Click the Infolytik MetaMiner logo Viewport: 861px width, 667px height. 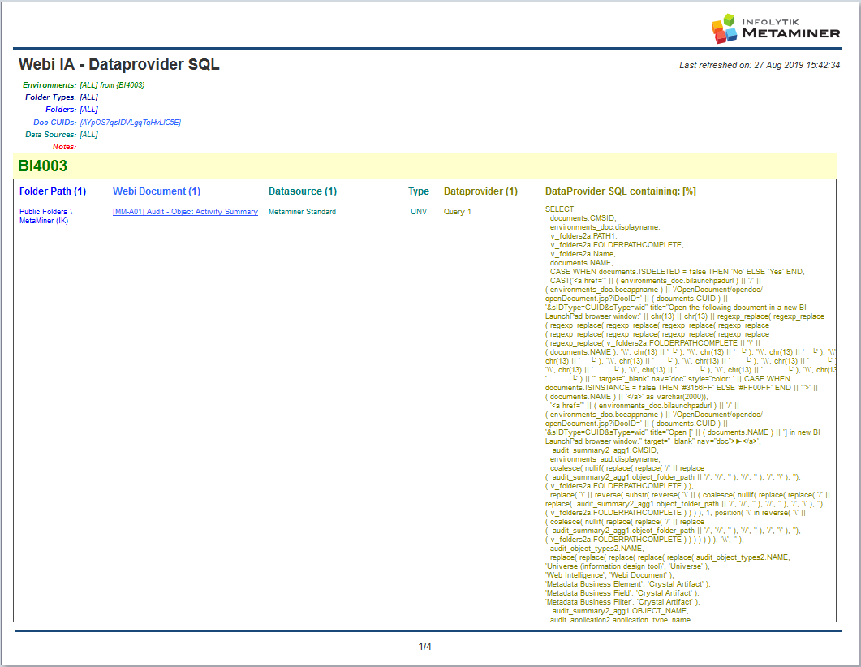click(x=775, y=28)
